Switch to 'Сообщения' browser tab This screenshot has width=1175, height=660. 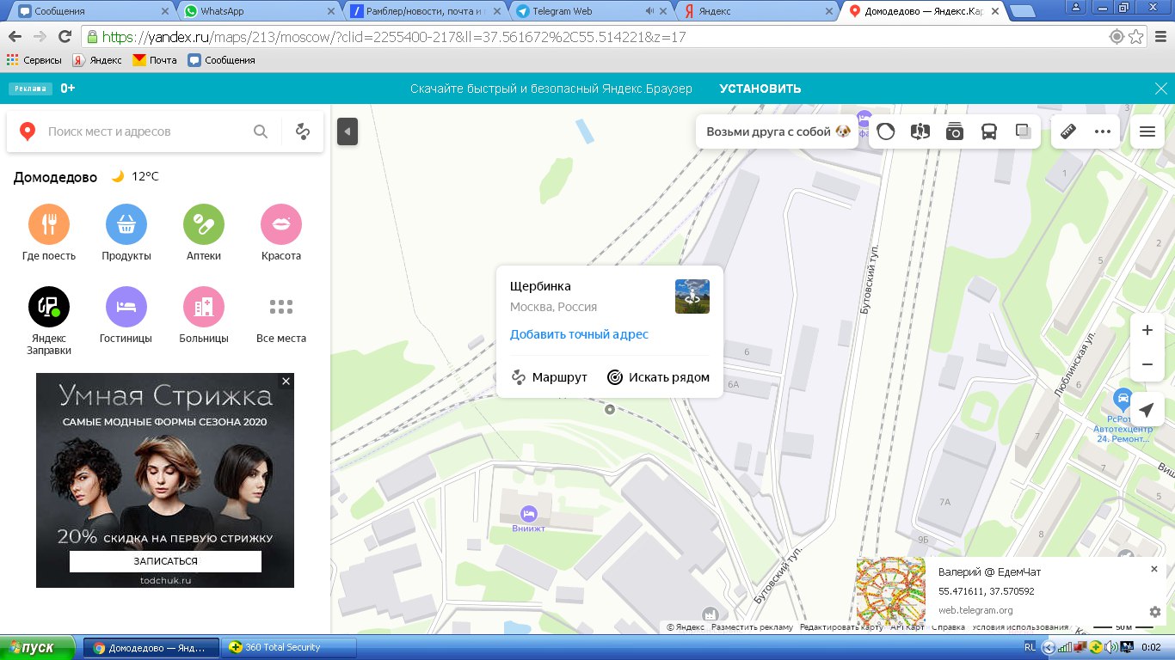89,11
